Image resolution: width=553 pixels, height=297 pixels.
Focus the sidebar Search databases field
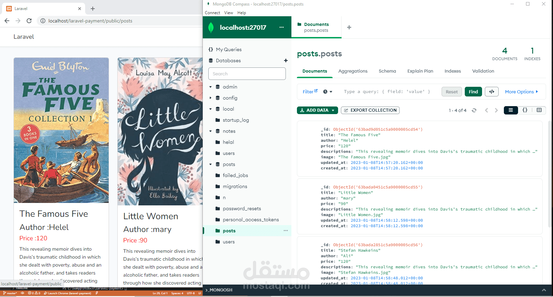click(x=247, y=74)
